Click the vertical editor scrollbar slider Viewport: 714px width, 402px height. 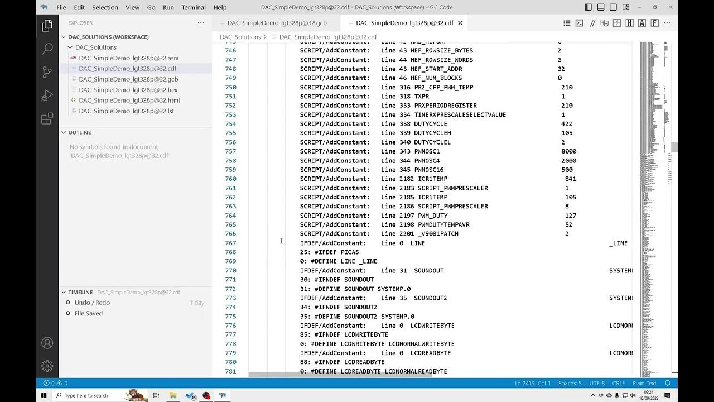pos(674,147)
